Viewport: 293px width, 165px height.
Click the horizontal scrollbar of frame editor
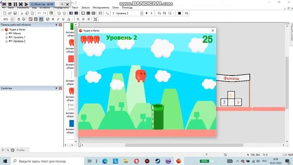pyautogui.click(x=184, y=145)
